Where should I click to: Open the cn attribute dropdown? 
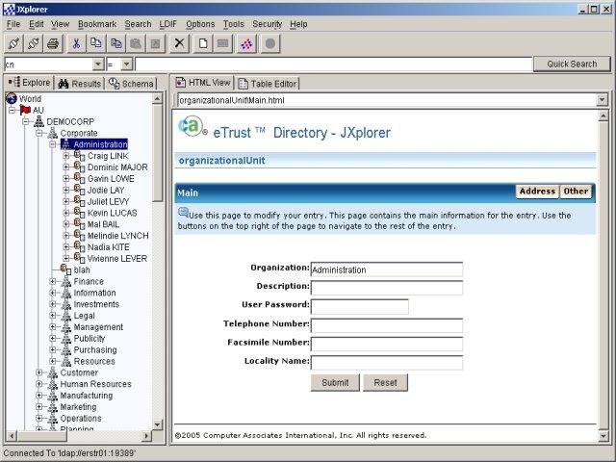point(98,64)
